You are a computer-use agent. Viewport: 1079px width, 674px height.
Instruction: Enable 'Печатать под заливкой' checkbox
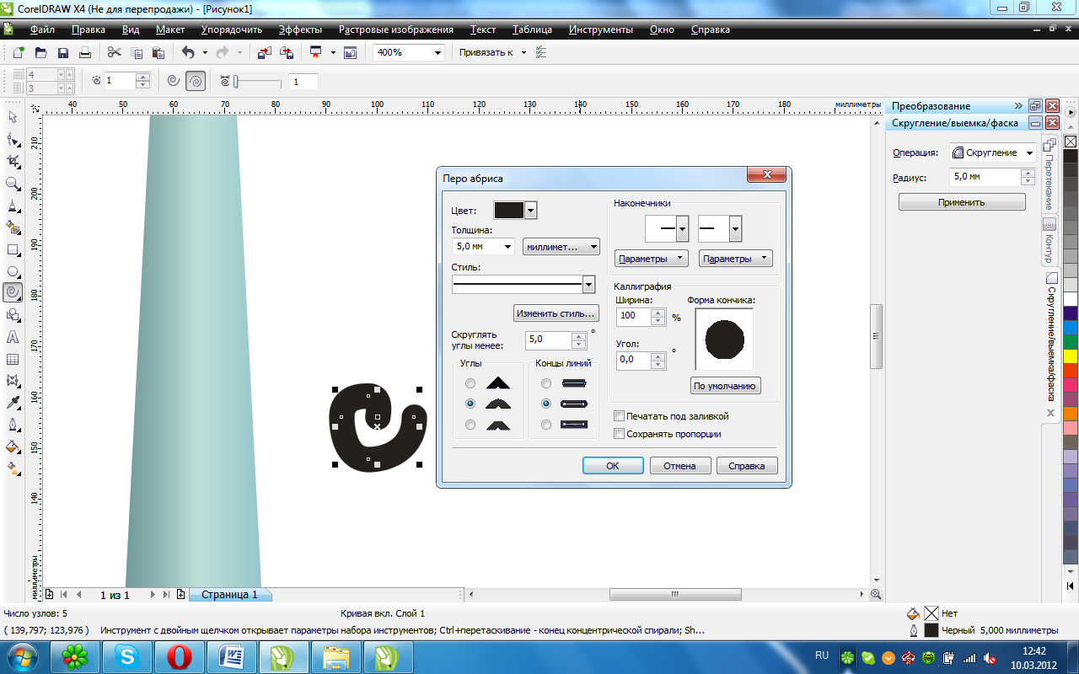[619, 416]
